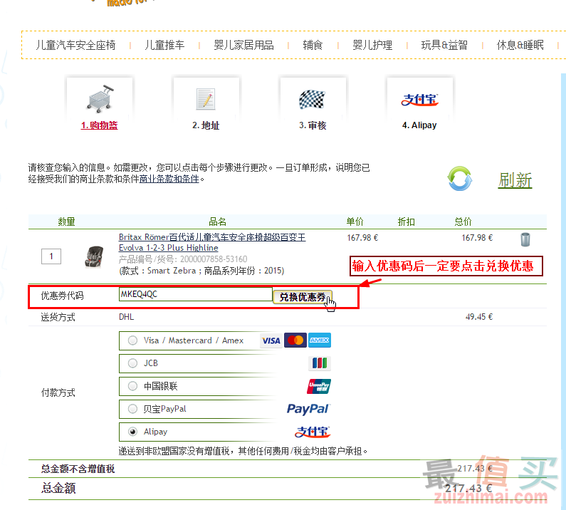Select 中国银联 payment option
Screen dimensions: 566x510
click(133, 386)
